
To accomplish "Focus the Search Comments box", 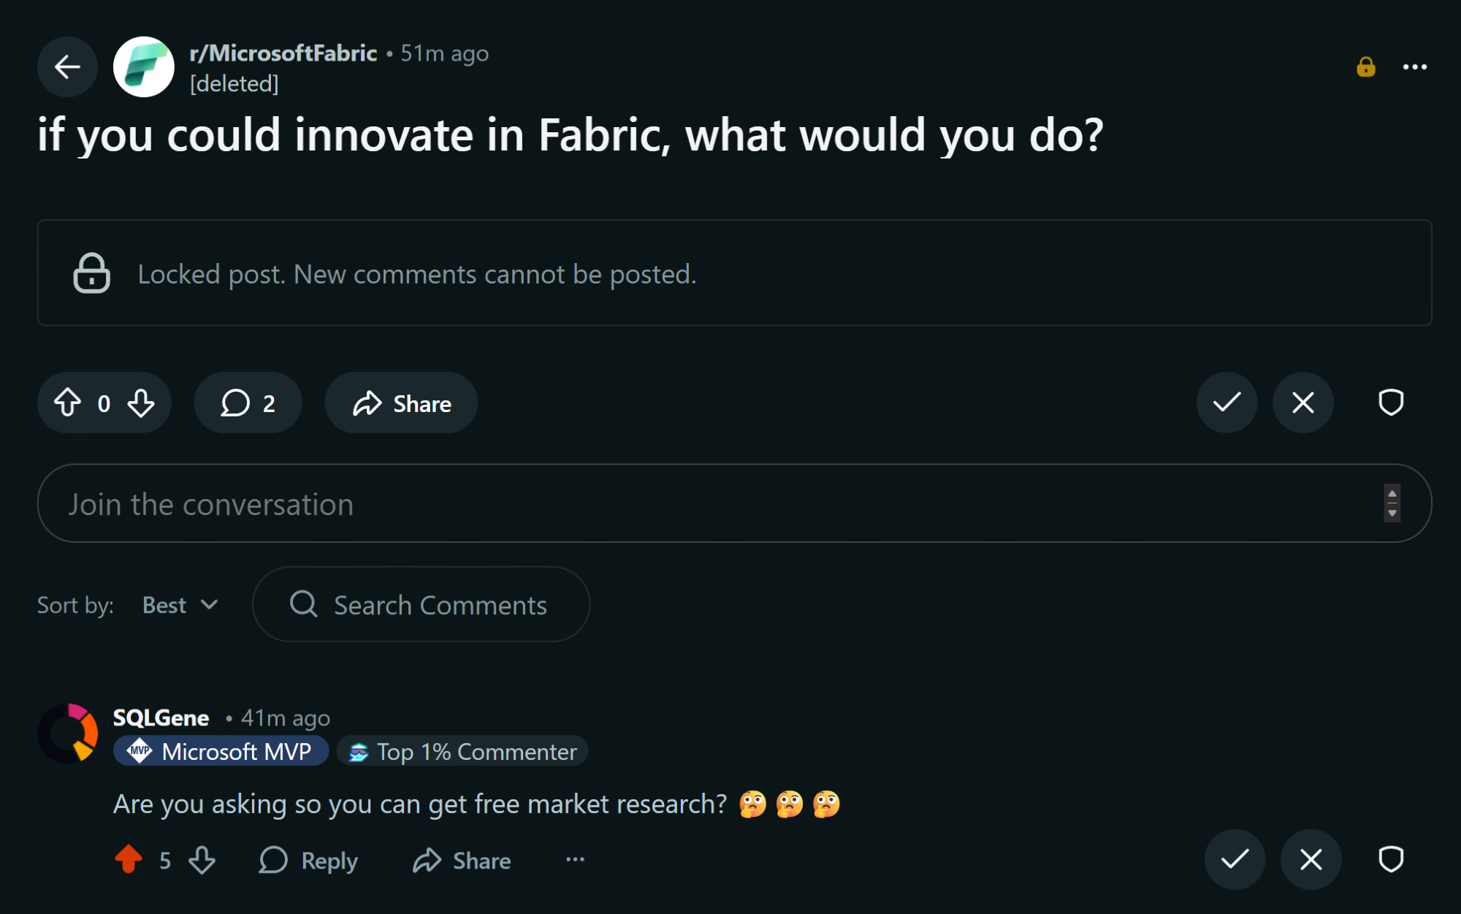I will (x=438, y=605).
